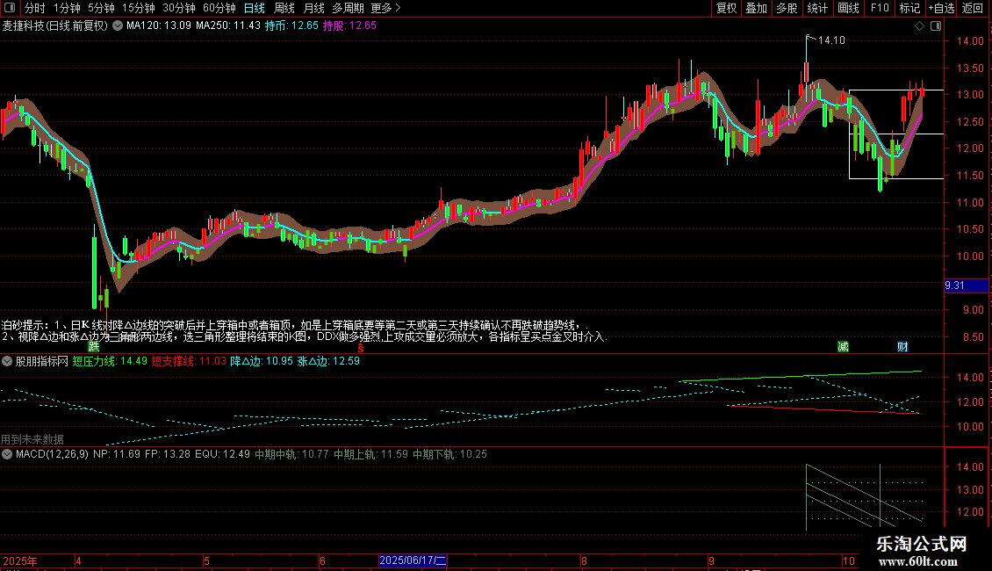
Task: Toggle the right info panel icon
Action: (936, 26)
